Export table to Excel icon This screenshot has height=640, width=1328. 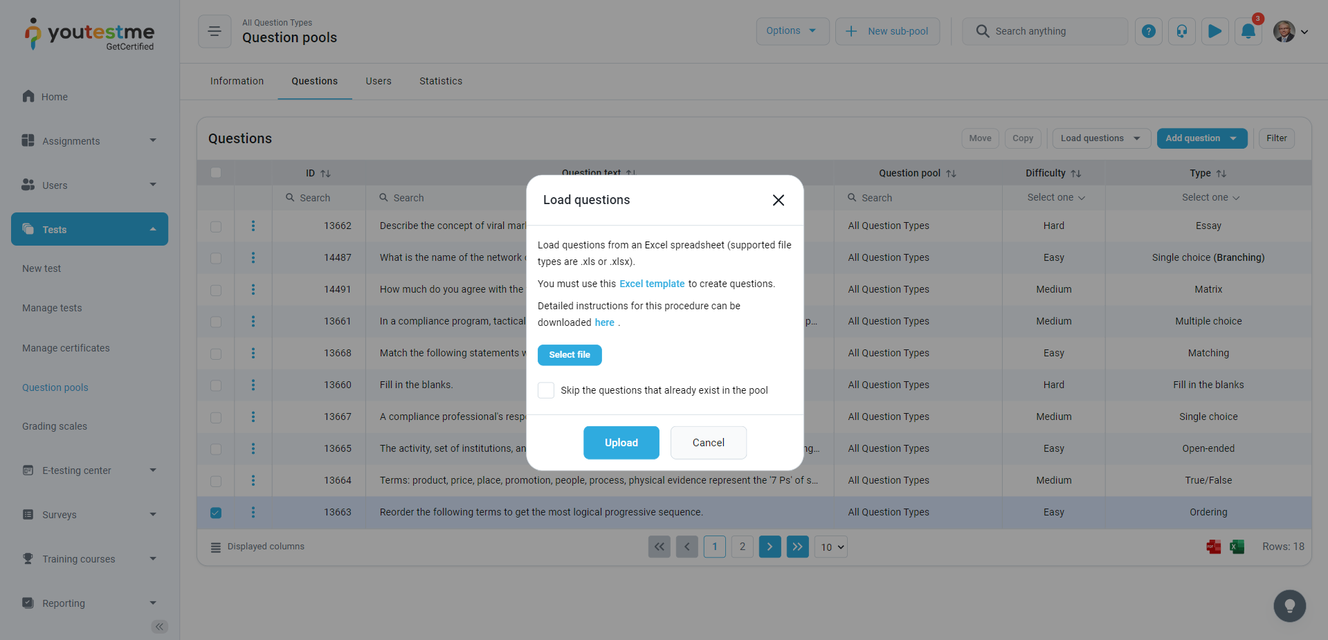pyautogui.click(x=1237, y=547)
